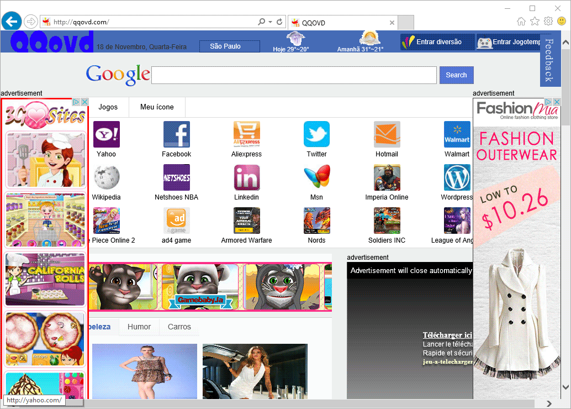The height and width of the screenshot is (409, 571).
Task: Click the vertical scrollbar down arrow
Action: (x=565, y=387)
